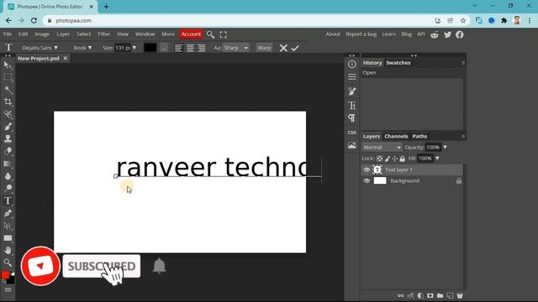
Task: Click the fullscreen icon in menu bar
Action: coord(224,34)
